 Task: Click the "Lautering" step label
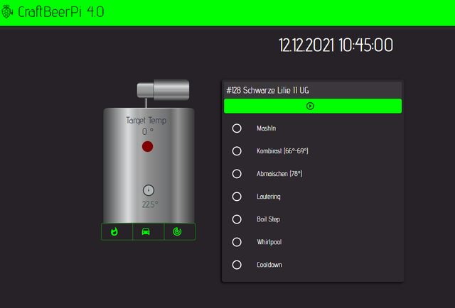(269, 197)
